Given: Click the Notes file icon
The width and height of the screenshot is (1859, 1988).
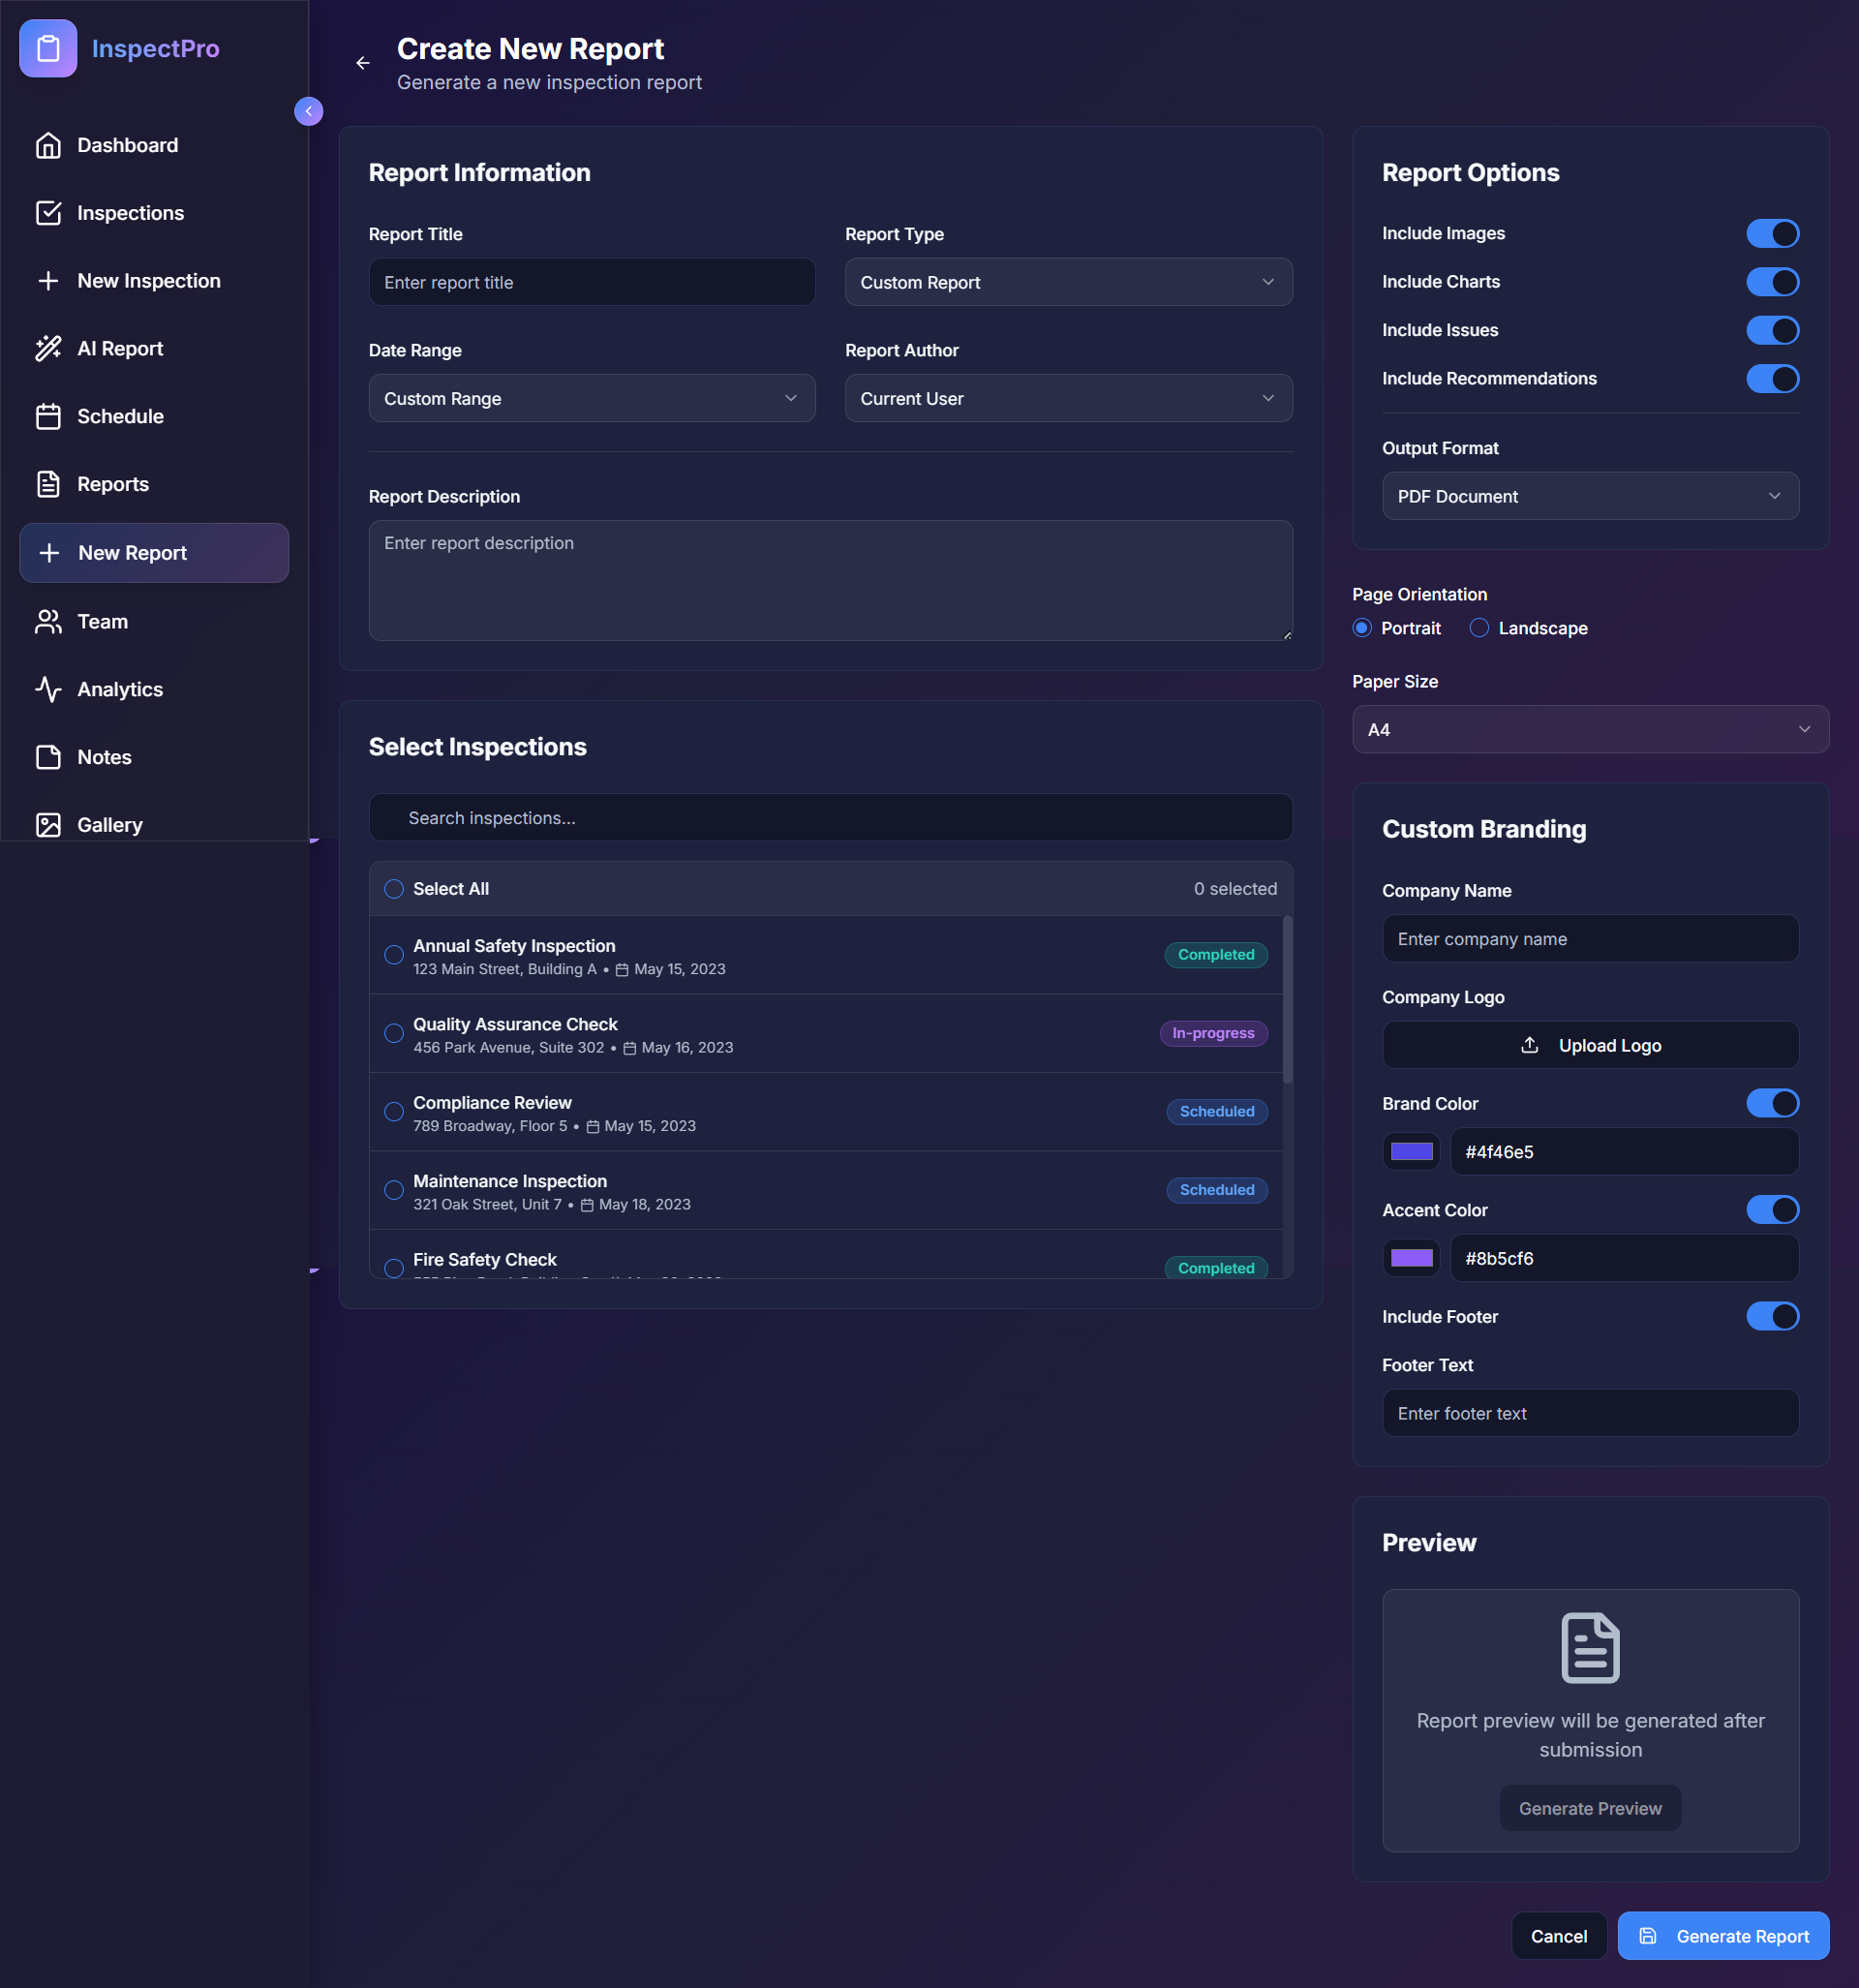Looking at the screenshot, I should click(48, 757).
